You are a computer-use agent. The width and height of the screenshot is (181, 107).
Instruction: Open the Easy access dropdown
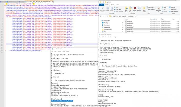coord(151,9)
